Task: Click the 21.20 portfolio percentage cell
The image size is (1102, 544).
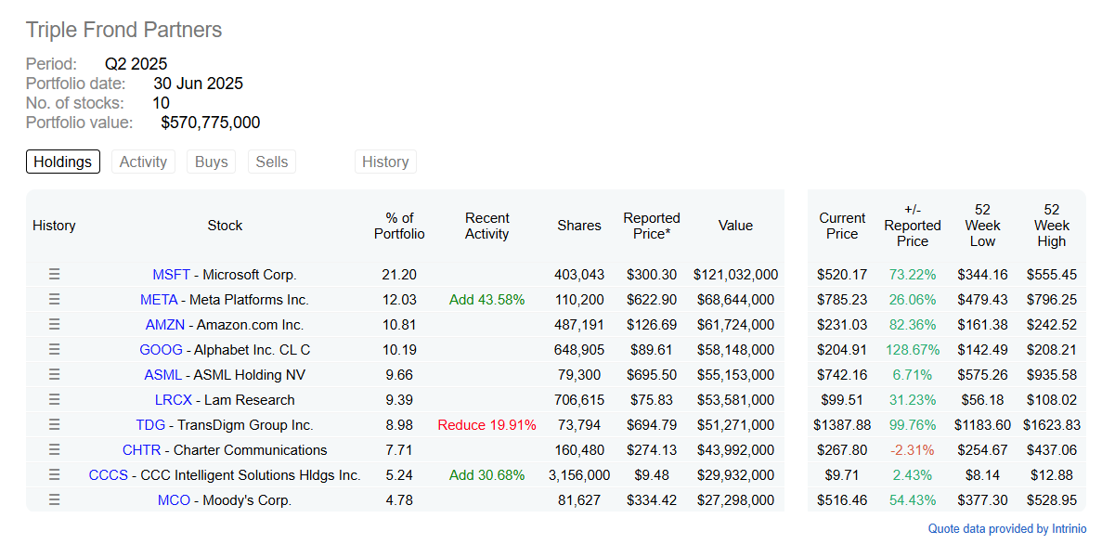Action: 399,275
